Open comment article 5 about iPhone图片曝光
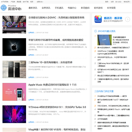Screen dimensions: 132x132 pos(113,115)
